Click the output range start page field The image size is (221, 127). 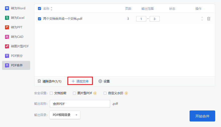pos(141,19)
